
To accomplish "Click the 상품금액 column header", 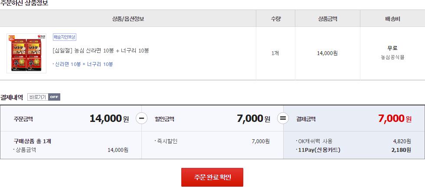I will pyautogui.click(x=327, y=18).
